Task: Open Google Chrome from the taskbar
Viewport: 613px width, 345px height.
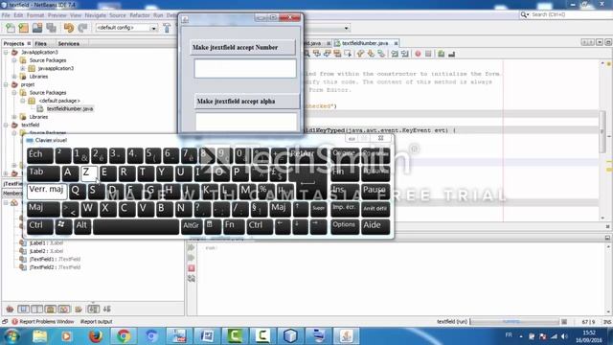Action: point(124,335)
